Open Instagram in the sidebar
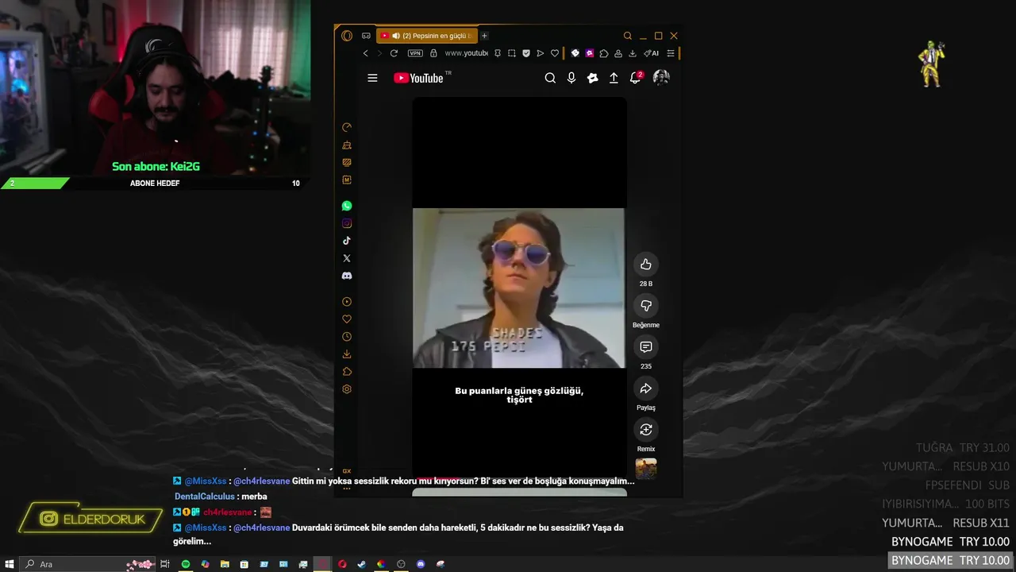Viewport: 1016px width, 572px height. [347, 223]
